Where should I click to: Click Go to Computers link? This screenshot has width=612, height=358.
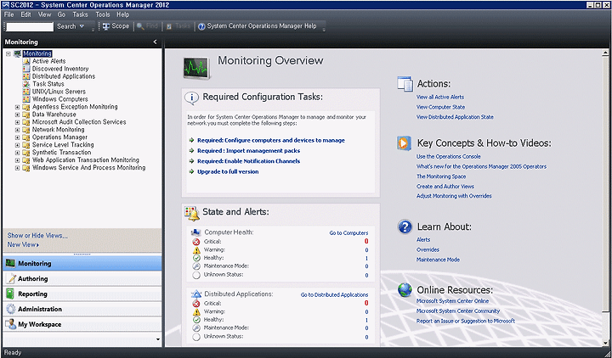click(x=348, y=233)
